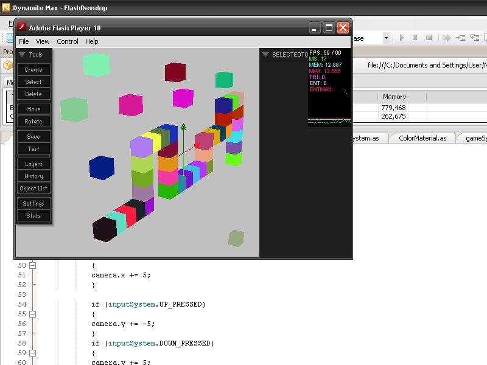This screenshot has height=365, width=487.
Task: Activate the Rotate tool
Action: coord(33,121)
